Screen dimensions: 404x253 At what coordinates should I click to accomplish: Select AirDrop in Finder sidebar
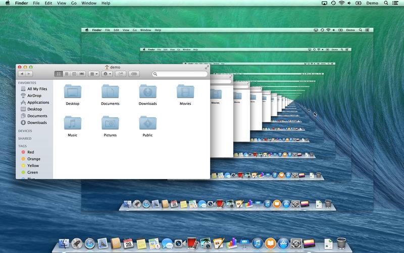[x=31, y=96]
